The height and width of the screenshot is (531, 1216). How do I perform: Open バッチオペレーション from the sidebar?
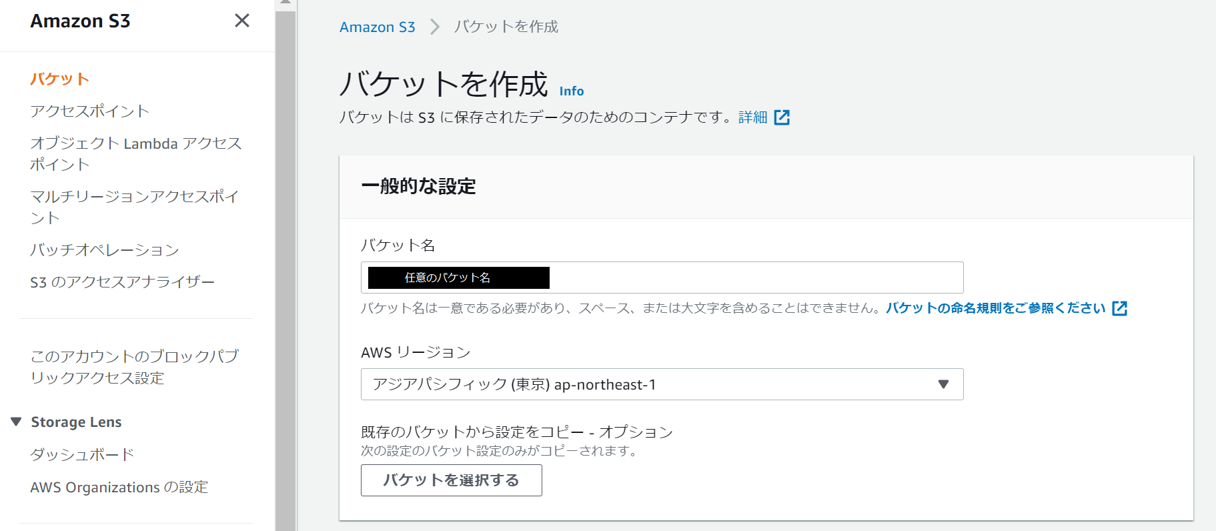point(105,249)
